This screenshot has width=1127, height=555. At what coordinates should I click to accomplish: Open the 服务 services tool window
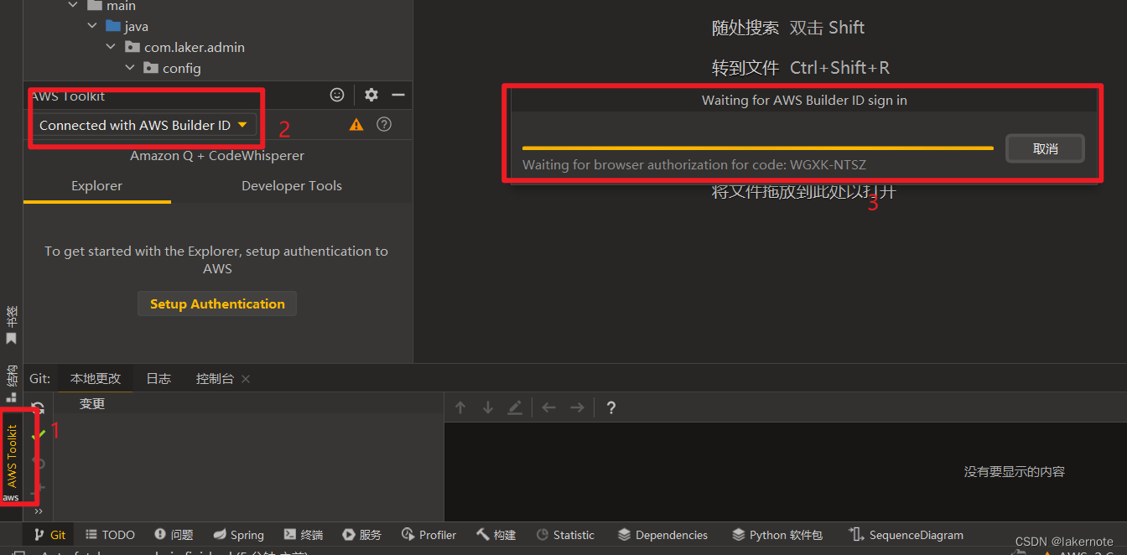coord(362,535)
